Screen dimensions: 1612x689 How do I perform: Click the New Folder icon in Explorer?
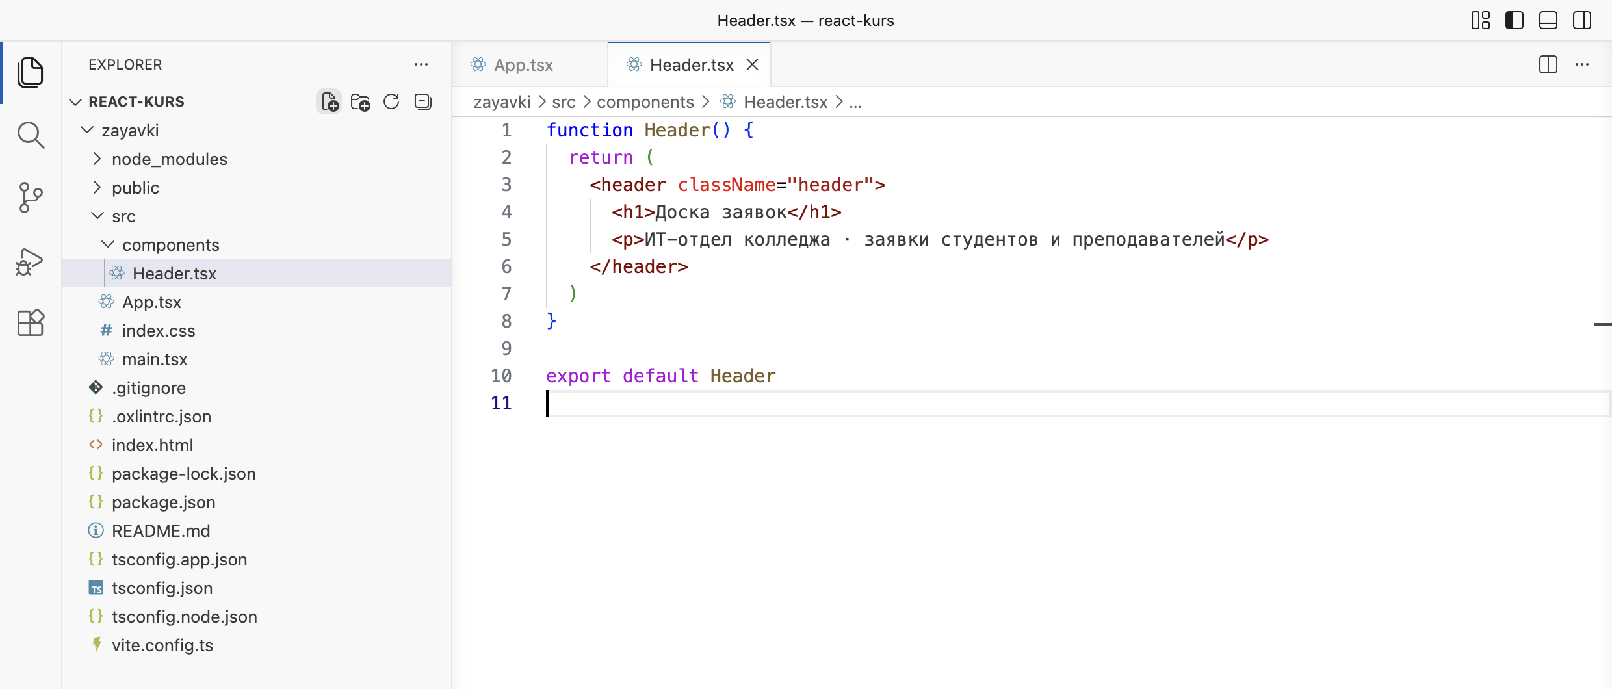[x=361, y=102]
